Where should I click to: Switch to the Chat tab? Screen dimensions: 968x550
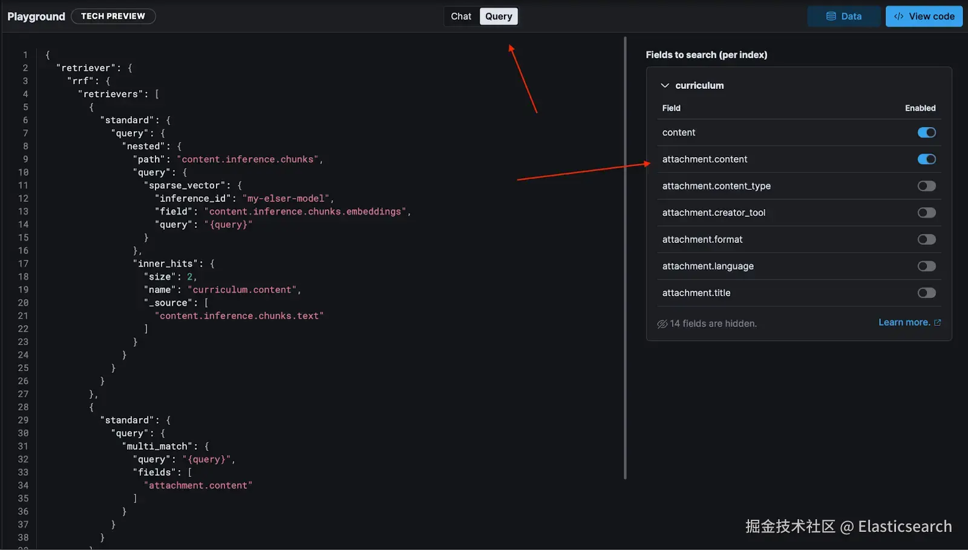pos(461,16)
